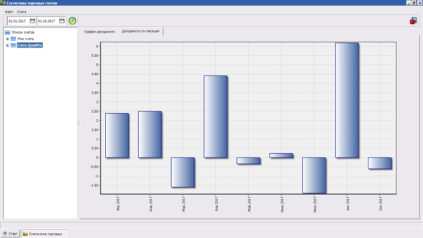
Task: Switch to the График доходности tab
Action: [100, 31]
